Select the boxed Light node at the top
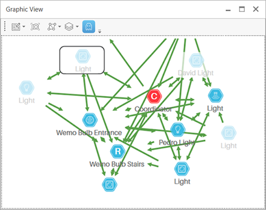The width and height of the screenshot is (266, 210). point(83,56)
